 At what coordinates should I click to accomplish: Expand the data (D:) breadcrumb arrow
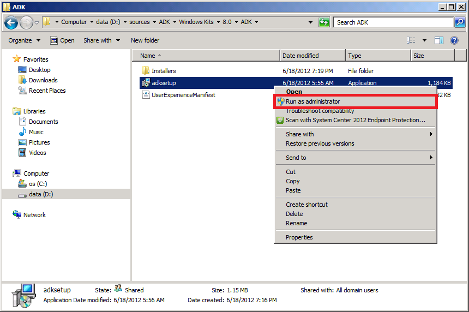click(x=125, y=22)
